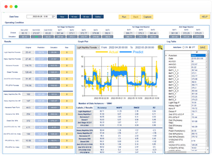Click the 2nd Stage Reactor BAT1 field 361.58

(174, 33)
